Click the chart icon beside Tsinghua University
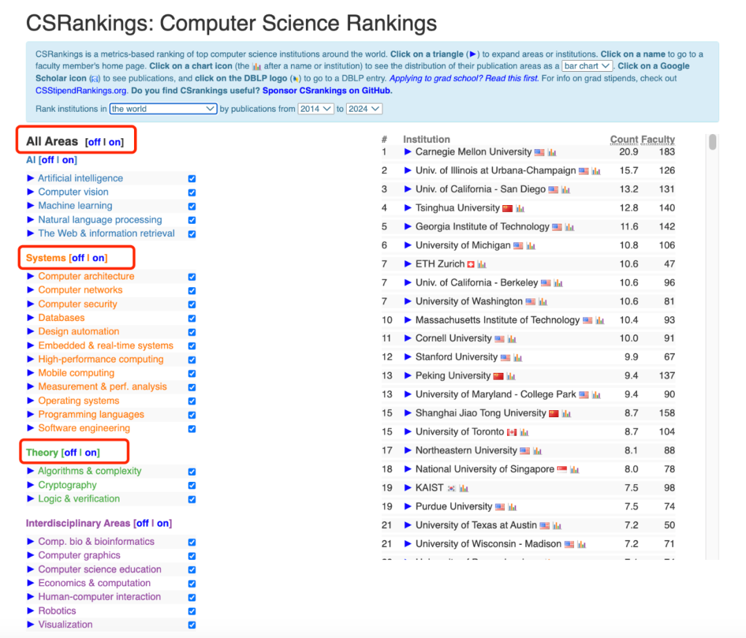The image size is (746, 638). pyautogui.click(x=520, y=209)
